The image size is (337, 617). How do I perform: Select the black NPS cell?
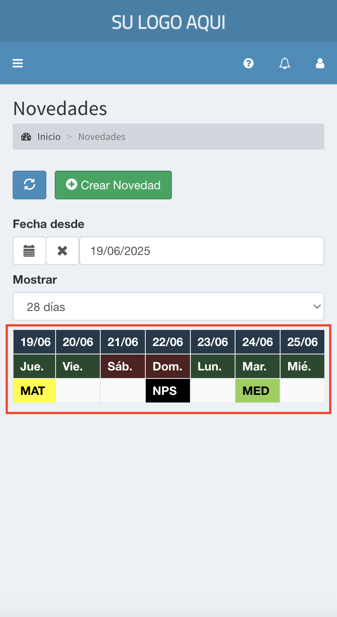pyautogui.click(x=168, y=391)
